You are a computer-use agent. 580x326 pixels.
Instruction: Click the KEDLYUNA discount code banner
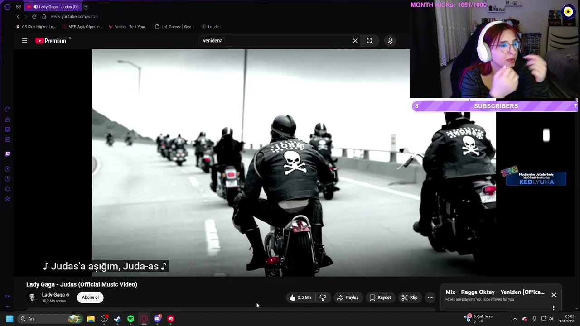point(536,178)
